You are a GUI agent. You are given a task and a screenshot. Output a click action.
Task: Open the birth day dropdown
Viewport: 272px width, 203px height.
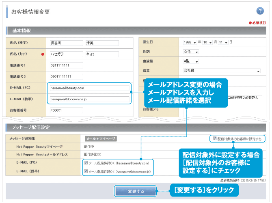click(x=222, y=42)
